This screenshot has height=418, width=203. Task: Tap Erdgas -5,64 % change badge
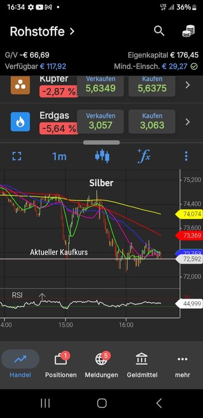58,129
